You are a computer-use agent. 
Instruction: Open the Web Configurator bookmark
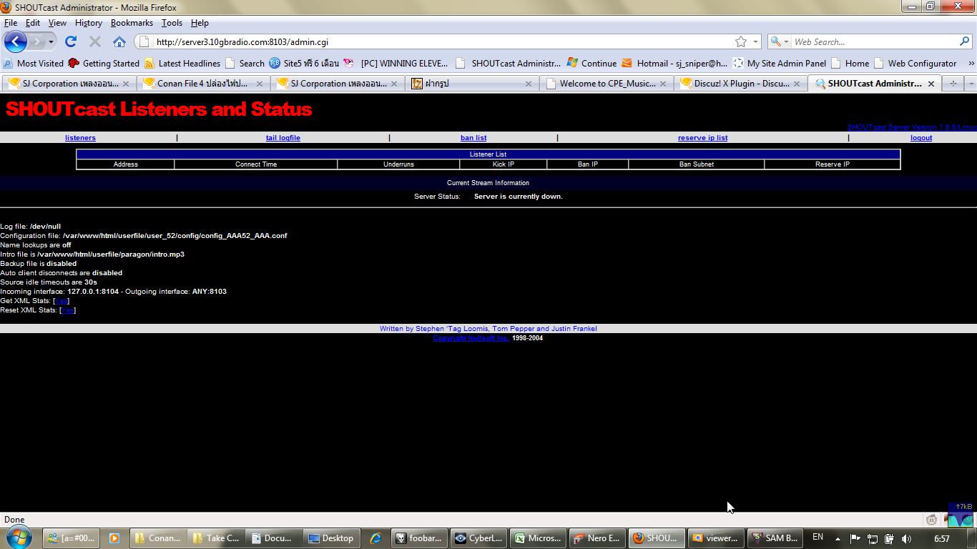(x=915, y=63)
